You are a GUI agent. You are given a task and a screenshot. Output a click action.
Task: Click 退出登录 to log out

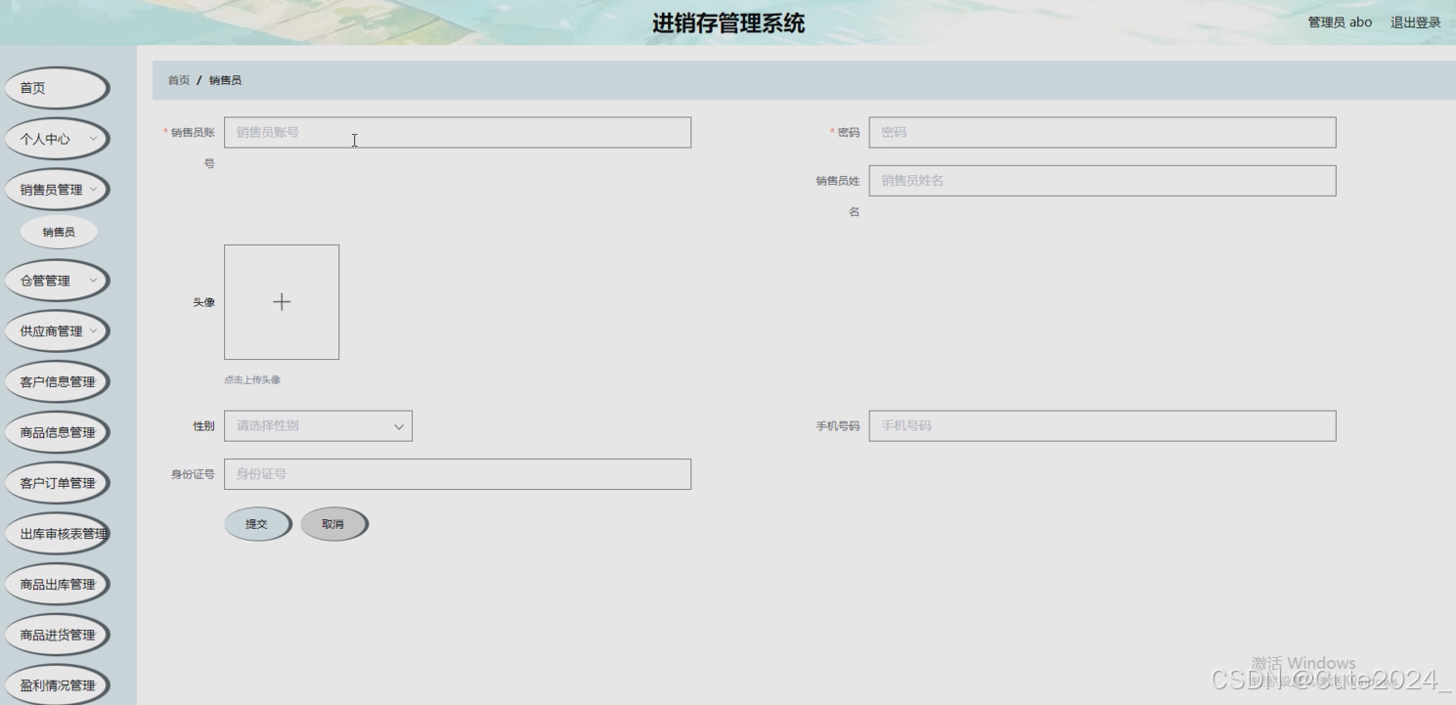pyautogui.click(x=1414, y=22)
